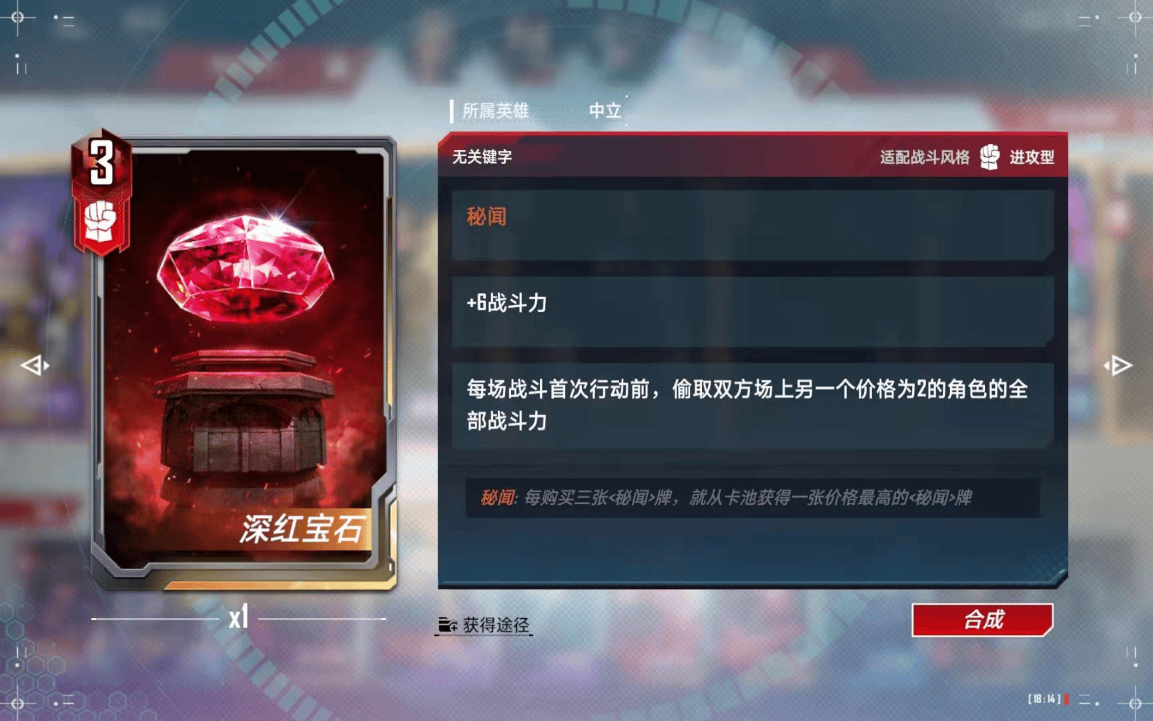Open the 获得途径 acquisition path link
Screen dimensions: 1153x721
[496, 625]
